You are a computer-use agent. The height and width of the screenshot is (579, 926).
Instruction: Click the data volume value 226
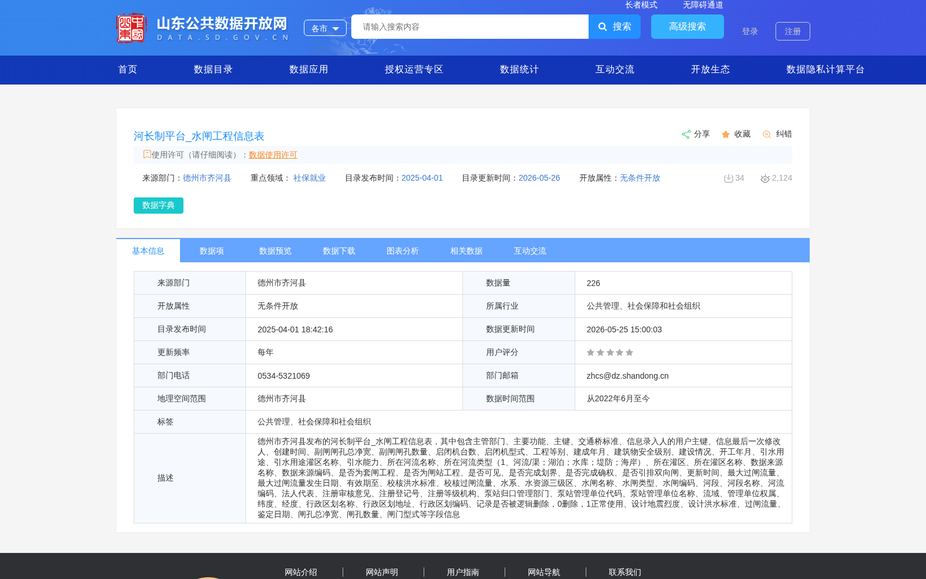click(593, 283)
